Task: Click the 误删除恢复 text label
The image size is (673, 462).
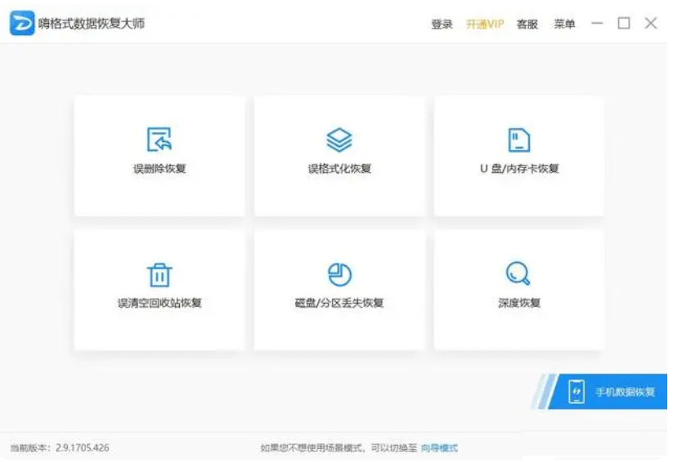Action: click(x=159, y=169)
